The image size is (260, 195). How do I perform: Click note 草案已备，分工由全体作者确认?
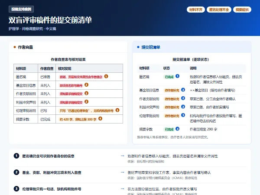213,99
